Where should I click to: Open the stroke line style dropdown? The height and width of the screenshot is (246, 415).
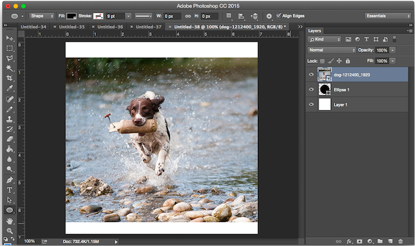point(143,16)
